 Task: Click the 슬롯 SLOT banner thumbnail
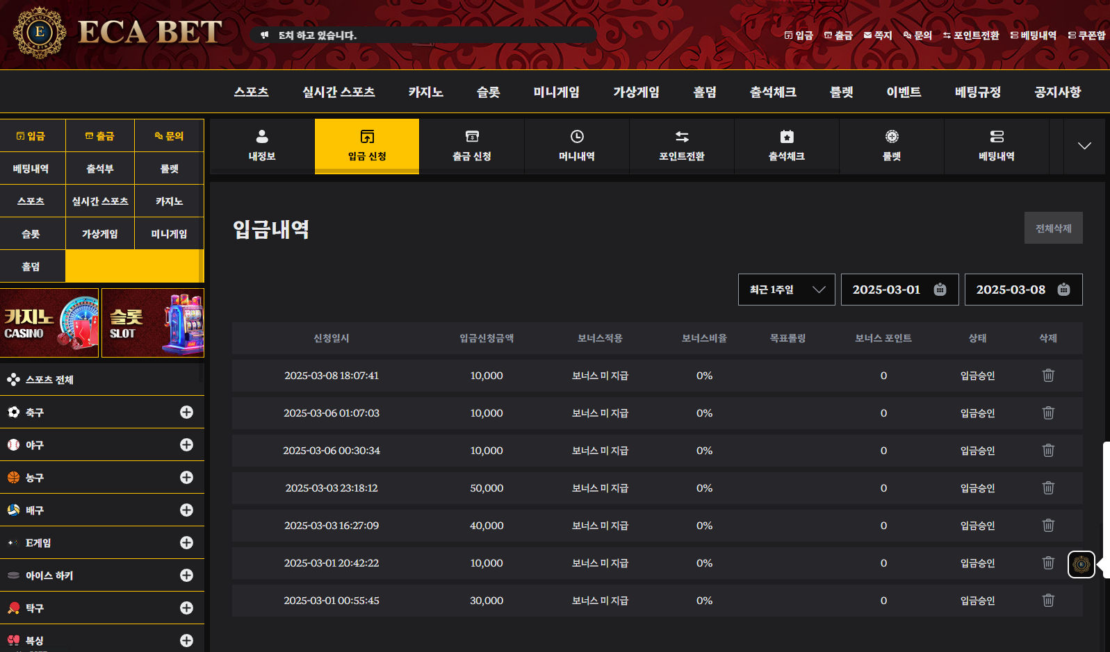click(153, 323)
